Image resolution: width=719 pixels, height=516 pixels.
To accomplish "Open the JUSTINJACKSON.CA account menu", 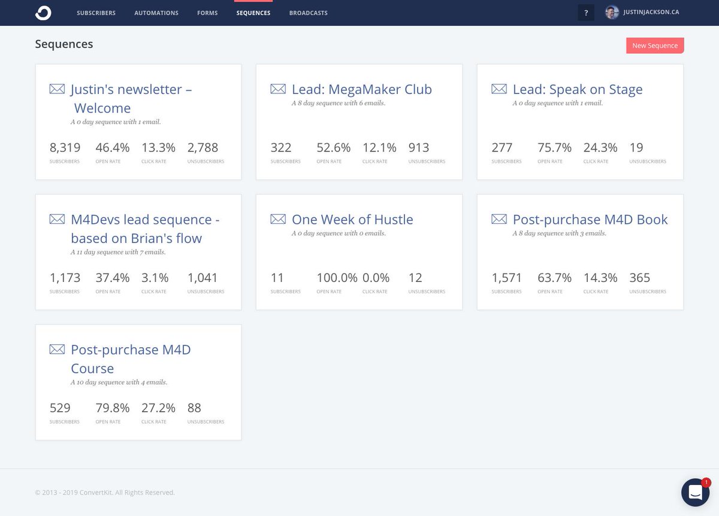I will point(651,13).
